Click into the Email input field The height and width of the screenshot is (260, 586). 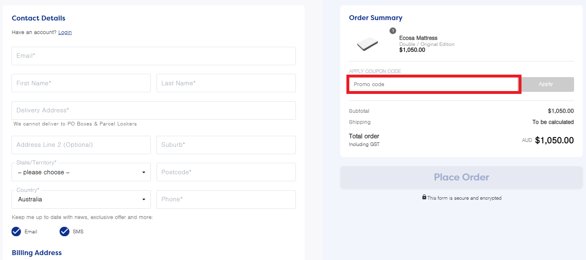(x=153, y=56)
